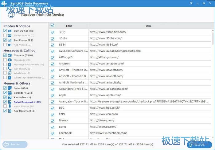Select the Contacts (3310) category
Viewport: 215px width, 150px height.
(x=23, y=55)
